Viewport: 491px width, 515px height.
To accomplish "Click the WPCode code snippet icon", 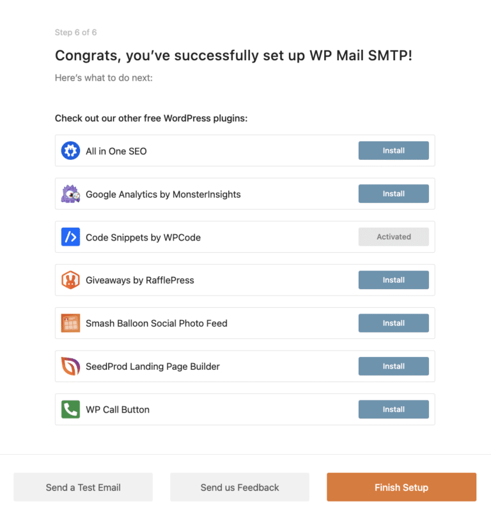I will coord(70,237).
